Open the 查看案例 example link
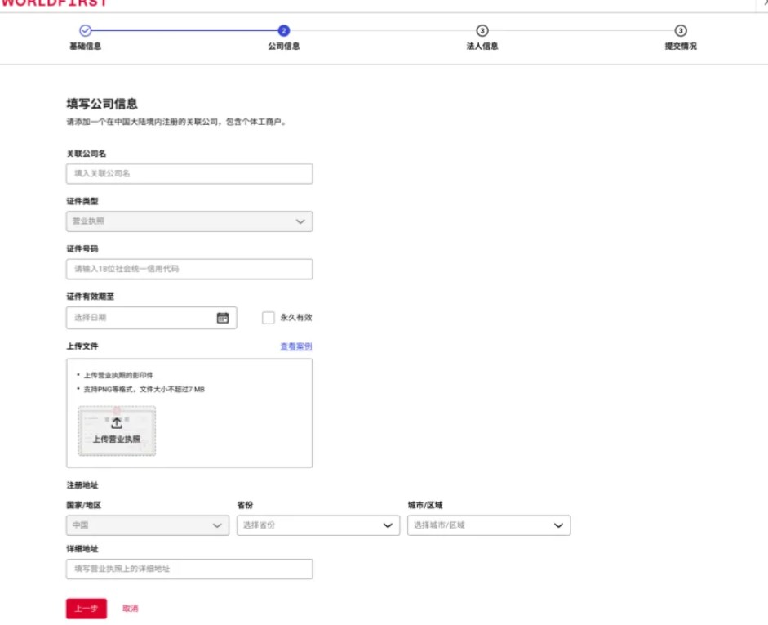 295,346
